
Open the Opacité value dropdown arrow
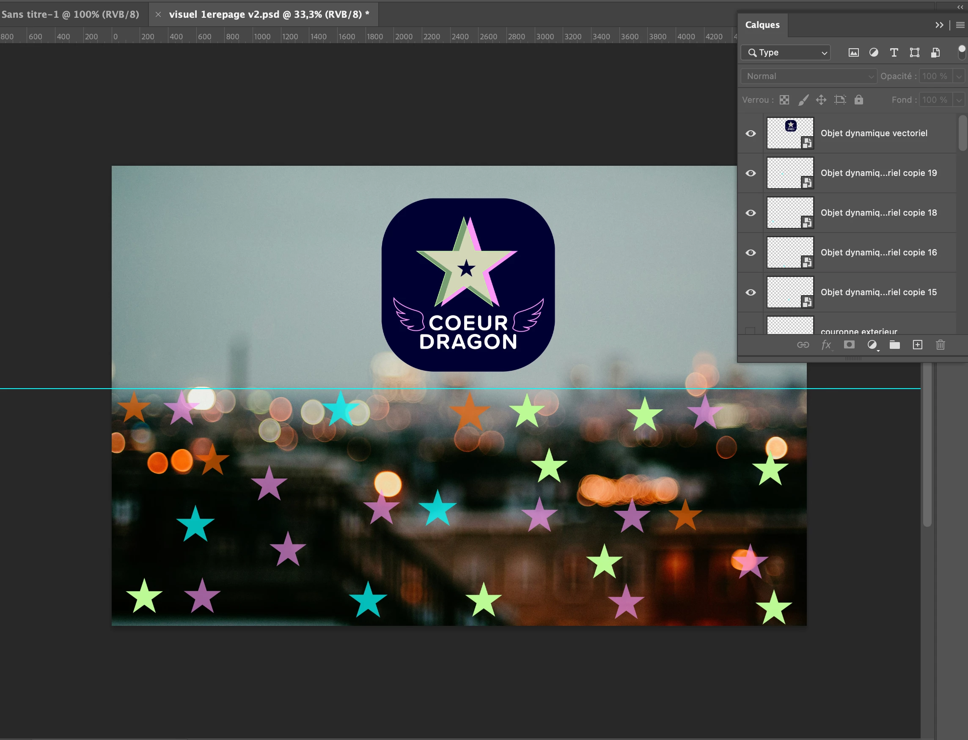(x=959, y=76)
